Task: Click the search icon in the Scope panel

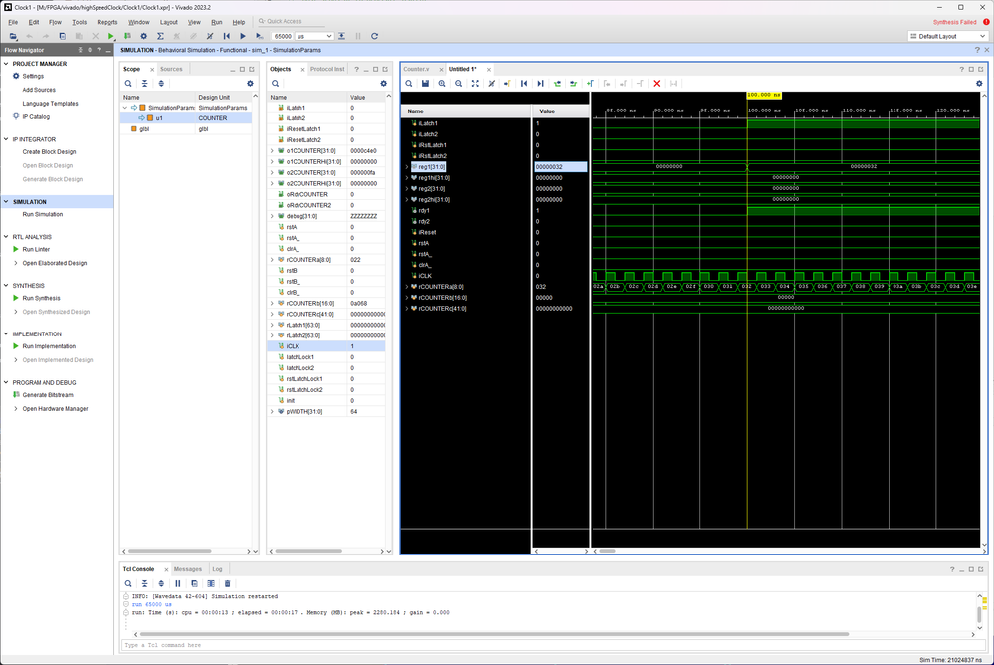Action: coord(128,83)
